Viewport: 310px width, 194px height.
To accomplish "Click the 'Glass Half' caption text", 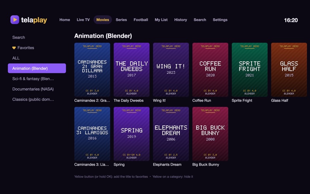I will click(x=279, y=100).
